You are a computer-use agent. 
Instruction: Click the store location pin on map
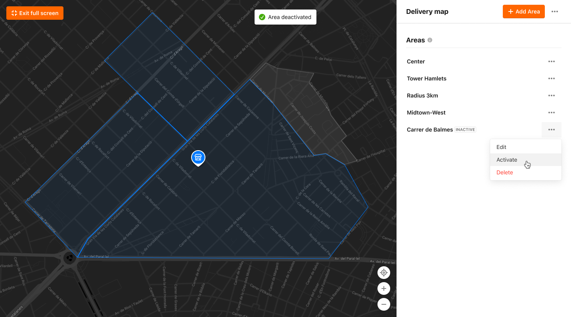pyautogui.click(x=198, y=158)
